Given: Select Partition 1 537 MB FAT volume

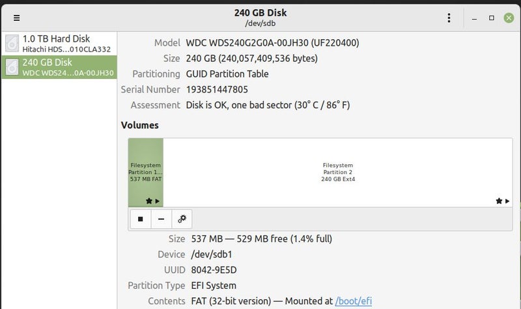Looking at the screenshot, I should (145, 172).
